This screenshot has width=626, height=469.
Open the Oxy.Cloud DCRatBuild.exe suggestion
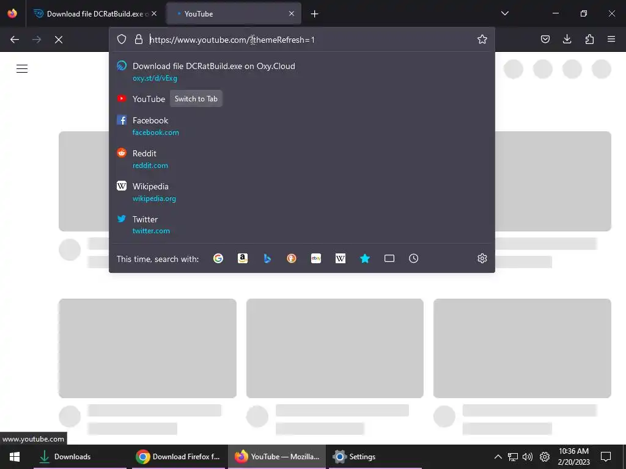(x=302, y=72)
